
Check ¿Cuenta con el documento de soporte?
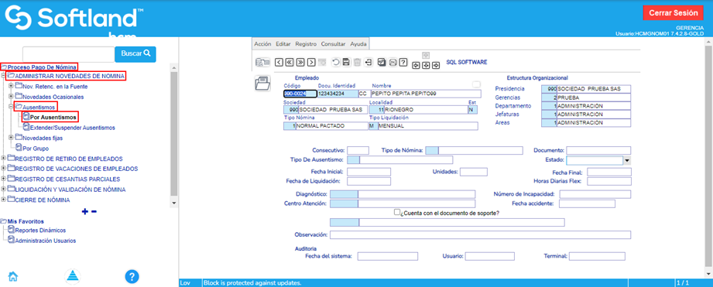pyautogui.click(x=397, y=212)
